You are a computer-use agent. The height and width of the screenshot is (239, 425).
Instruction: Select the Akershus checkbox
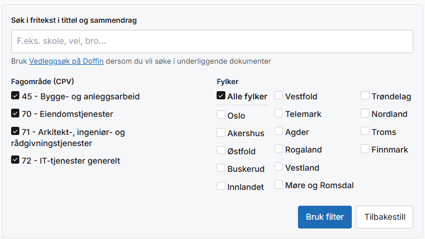click(221, 133)
